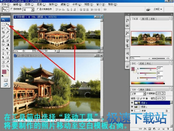Viewport: 174px width, 131px height.
Task: Select the Horizontal Type tool
Action: pos(8,53)
